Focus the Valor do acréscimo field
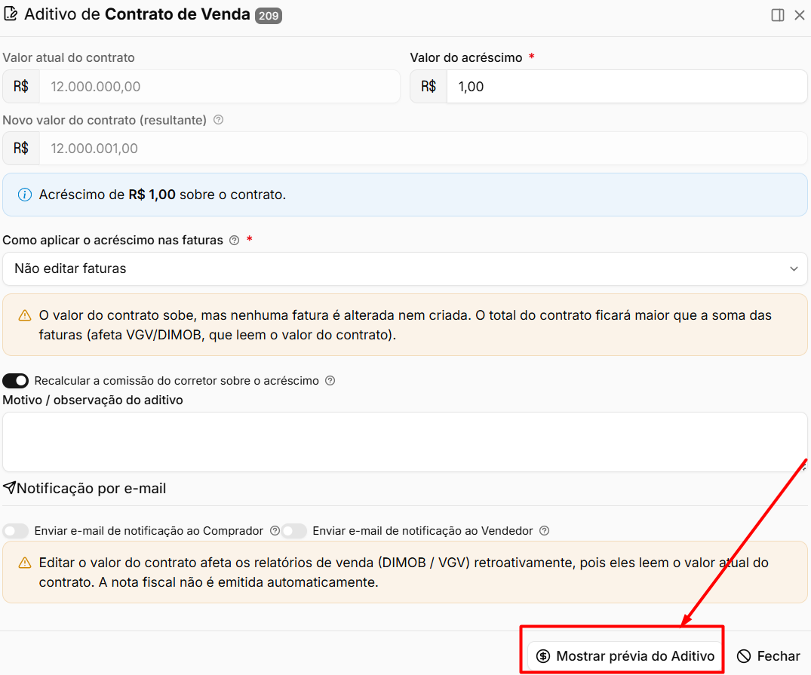811x675 pixels. coord(627,87)
